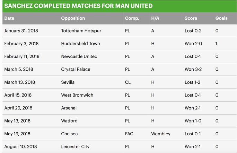Select the Wembley venue cell
Viewport: 237px width, 153px height.
coord(161,134)
